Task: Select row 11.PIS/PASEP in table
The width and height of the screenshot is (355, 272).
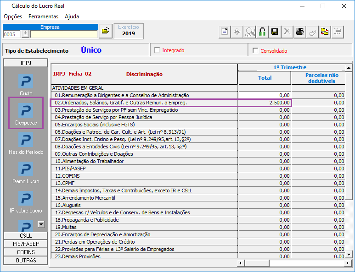Action: (x=145, y=169)
